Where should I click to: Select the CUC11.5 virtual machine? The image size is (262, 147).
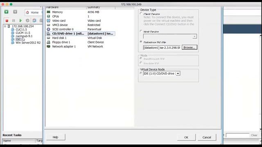(x=21, y=29)
